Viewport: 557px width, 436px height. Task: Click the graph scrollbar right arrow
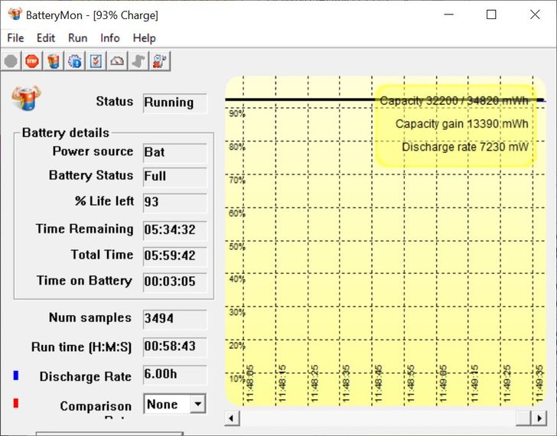[539, 418]
